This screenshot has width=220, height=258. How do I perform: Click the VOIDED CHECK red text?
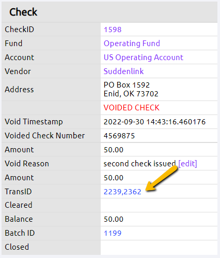point(132,108)
